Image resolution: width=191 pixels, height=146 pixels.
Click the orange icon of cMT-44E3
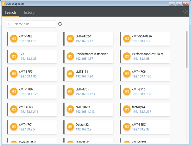pos(14,39)
